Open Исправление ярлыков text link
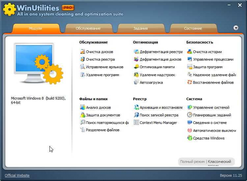This screenshot has height=181, width=247. pyautogui.click(x=105, y=67)
